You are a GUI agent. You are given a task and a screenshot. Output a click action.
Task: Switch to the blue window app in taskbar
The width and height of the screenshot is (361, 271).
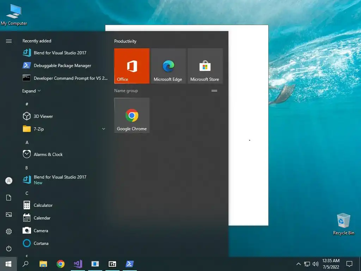[95, 264]
